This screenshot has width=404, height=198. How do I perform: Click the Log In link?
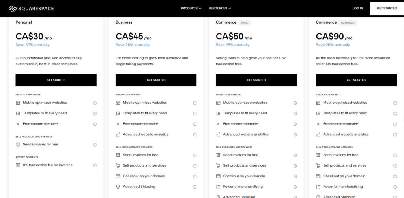click(x=357, y=8)
